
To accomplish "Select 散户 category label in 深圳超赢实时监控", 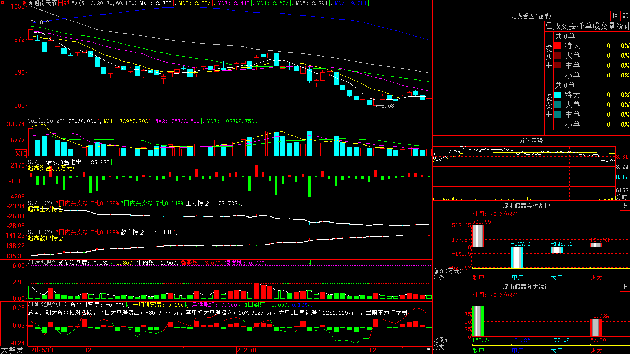I will click(x=478, y=277).
